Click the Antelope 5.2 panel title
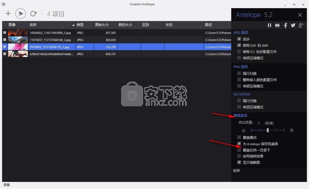Viewport: 309px width, 189px height. pyautogui.click(x=254, y=15)
